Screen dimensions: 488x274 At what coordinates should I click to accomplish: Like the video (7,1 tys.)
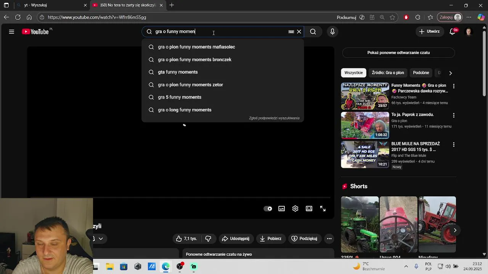[186, 239]
